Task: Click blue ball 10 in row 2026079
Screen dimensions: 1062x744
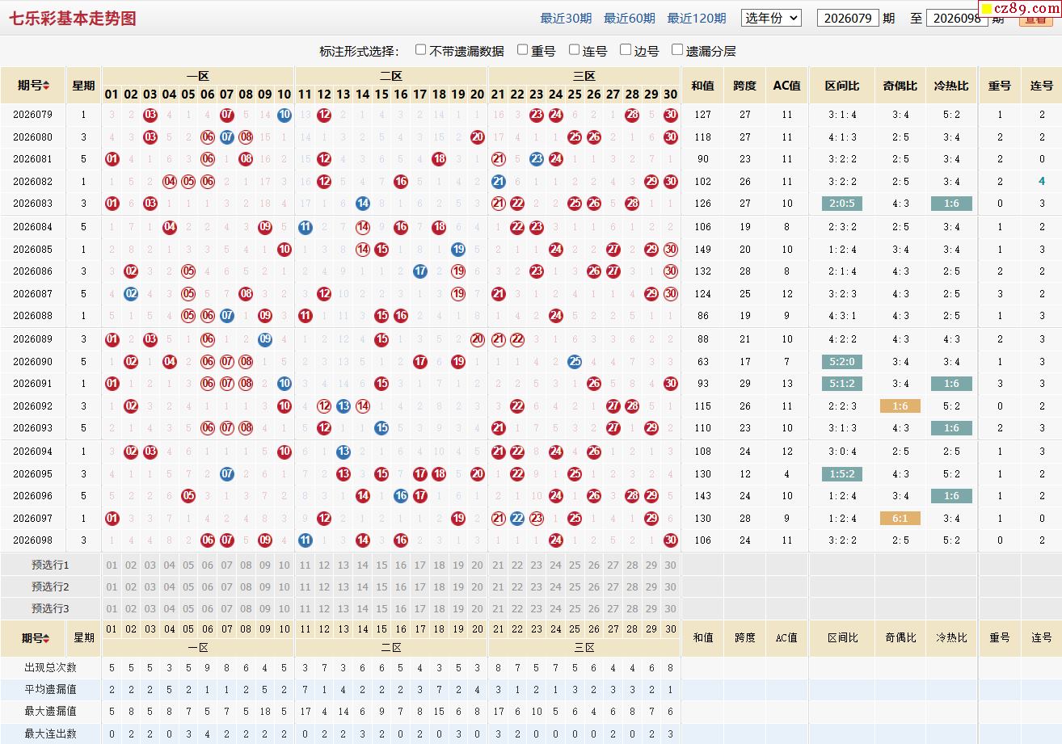Action: tap(284, 115)
